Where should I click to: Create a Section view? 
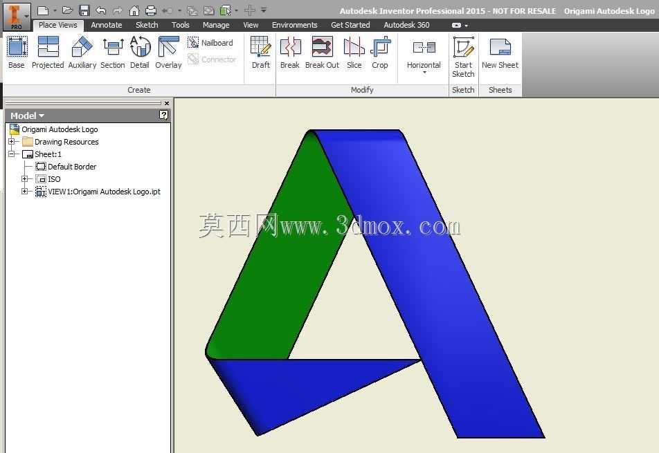[113, 52]
